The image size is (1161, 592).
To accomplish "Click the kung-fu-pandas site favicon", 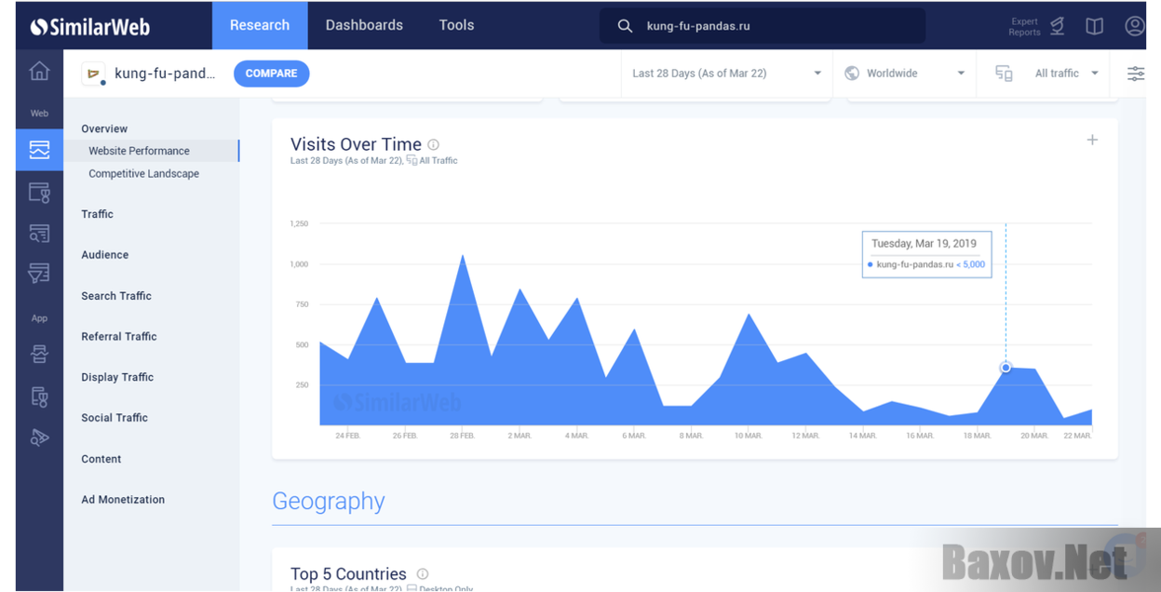I will click(93, 74).
